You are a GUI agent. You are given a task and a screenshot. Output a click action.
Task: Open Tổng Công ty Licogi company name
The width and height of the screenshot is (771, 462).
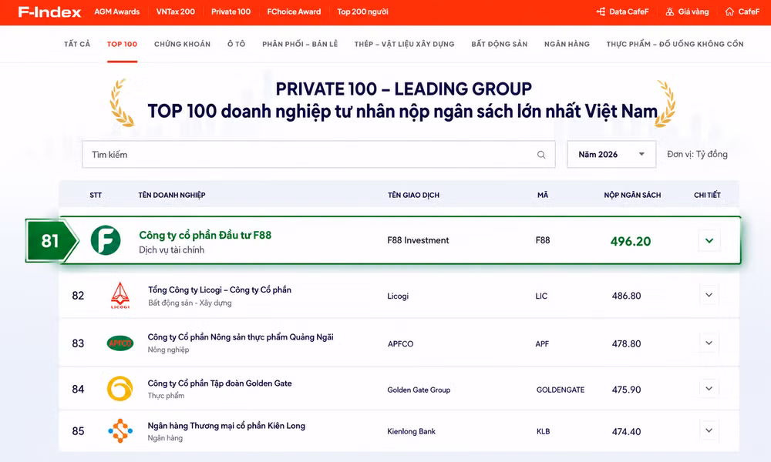[220, 290]
